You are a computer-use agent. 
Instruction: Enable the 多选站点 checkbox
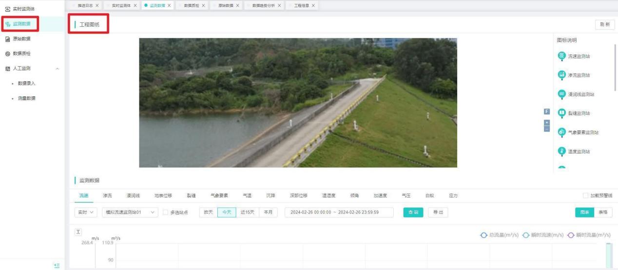(x=166, y=213)
